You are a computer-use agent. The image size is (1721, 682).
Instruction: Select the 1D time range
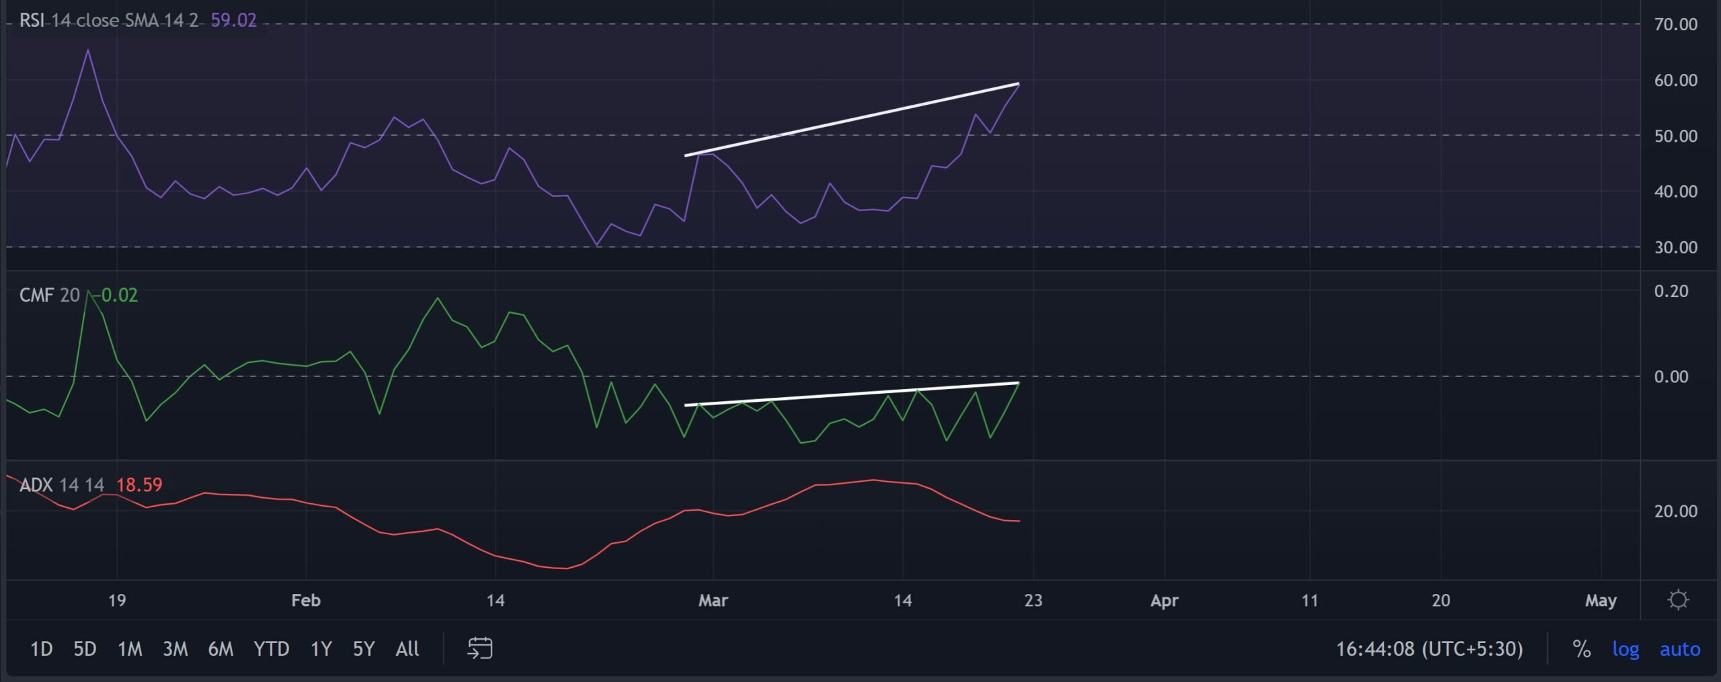point(42,648)
